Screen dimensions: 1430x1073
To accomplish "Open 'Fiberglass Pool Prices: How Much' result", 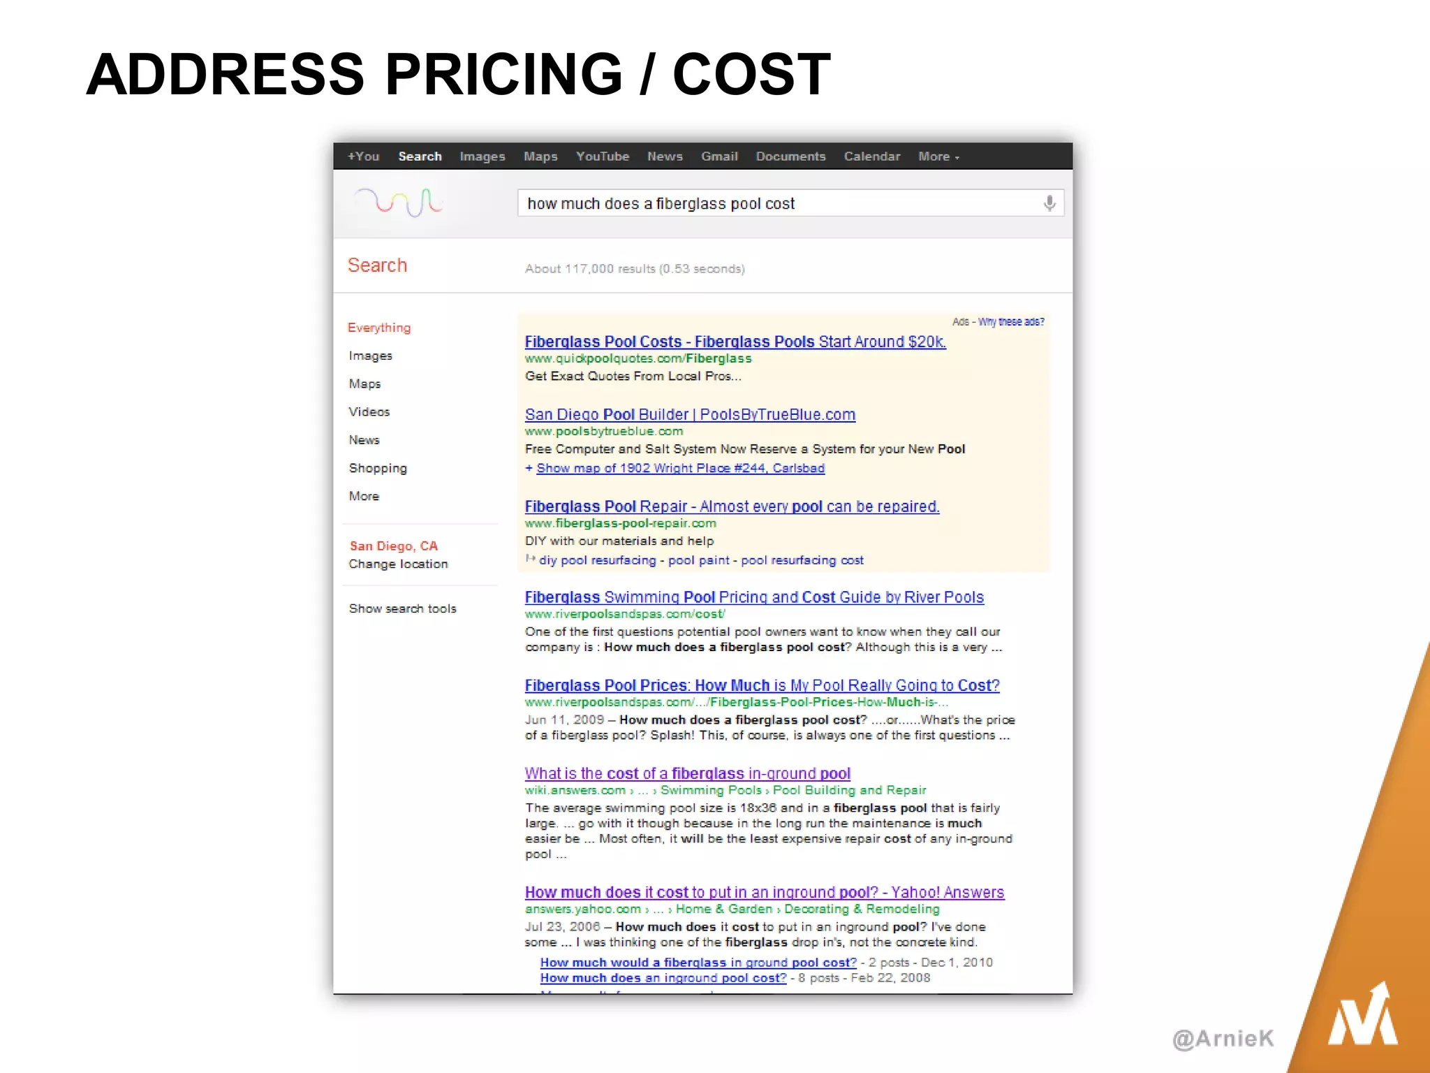I will pyautogui.click(x=762, y=685).
